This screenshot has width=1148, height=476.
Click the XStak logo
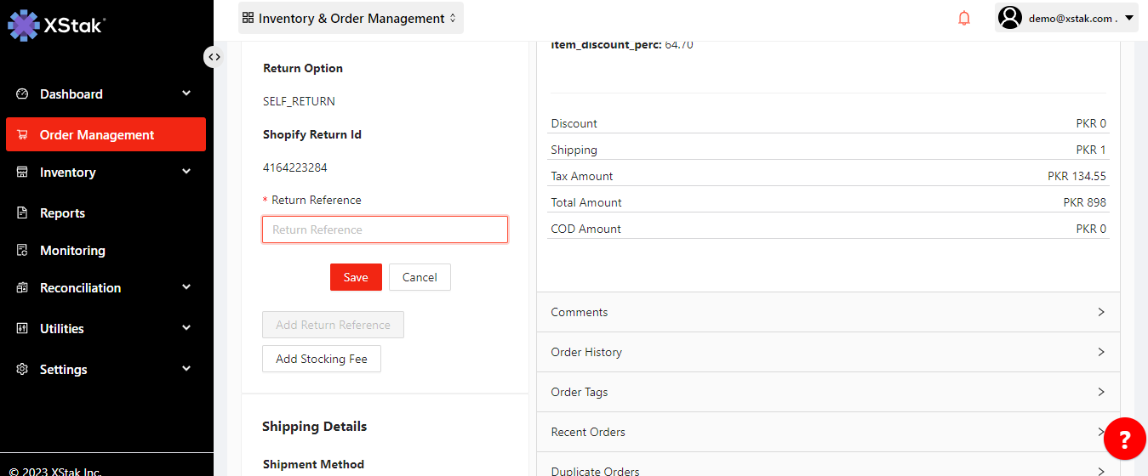point(56,25)
